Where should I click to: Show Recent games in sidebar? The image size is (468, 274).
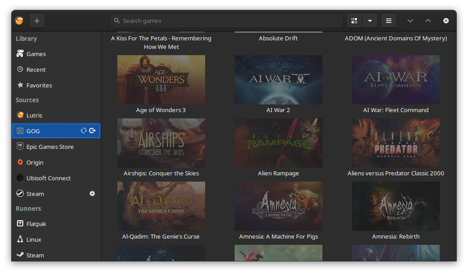[x=36, y=70]
